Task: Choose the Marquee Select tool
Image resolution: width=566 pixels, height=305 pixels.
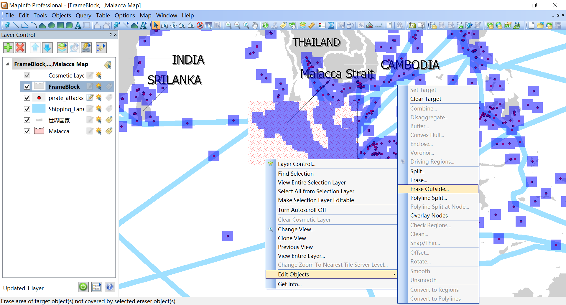Action: [164, 25]
